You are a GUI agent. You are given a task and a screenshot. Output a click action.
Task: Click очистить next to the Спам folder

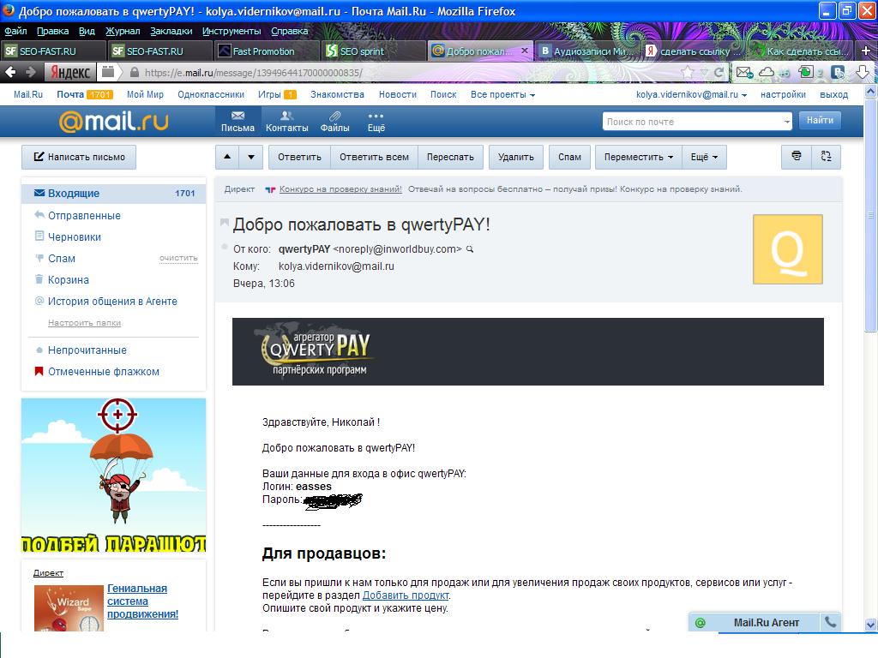(x=178, y=258)
